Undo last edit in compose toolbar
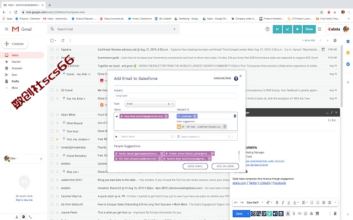The width and height of the screenshot is (353, 220). tap(236, 202)
